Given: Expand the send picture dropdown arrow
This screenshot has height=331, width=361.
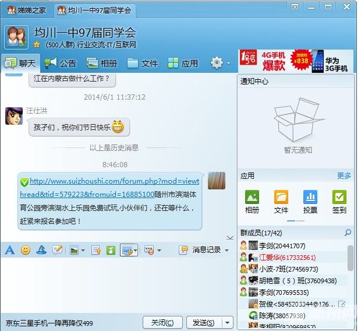Looking at the screenshot, I should click(83, 250).
